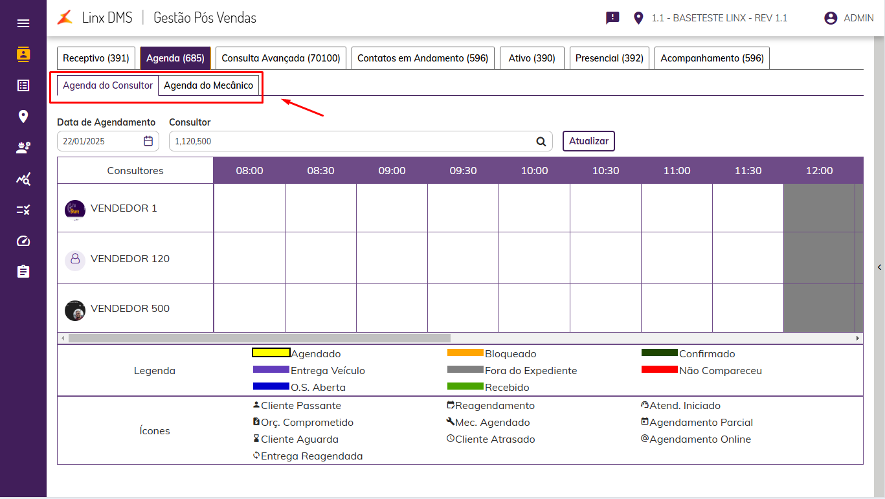Click the checklist cross sidebar icon

coord(23,210)
